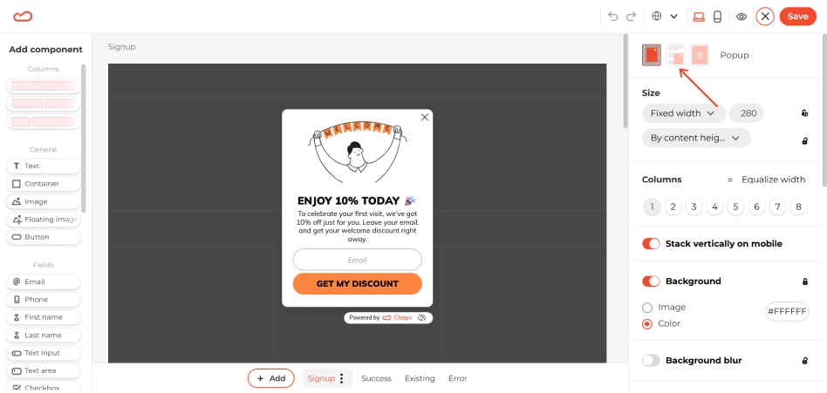Select the Image background radio option
This screenshot has height=393, width=827.
[x=647, y=307]
